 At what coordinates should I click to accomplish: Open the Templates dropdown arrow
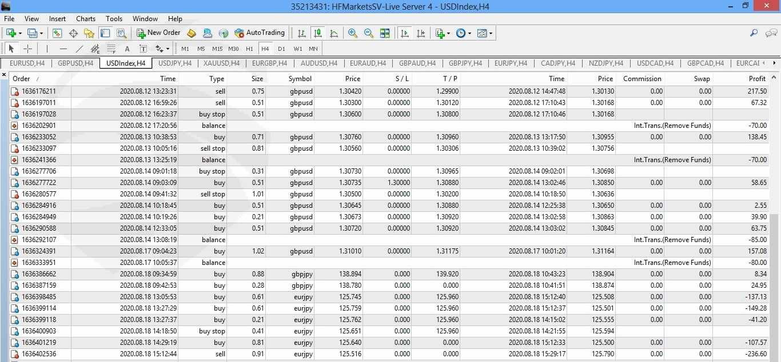pos(491,34)
